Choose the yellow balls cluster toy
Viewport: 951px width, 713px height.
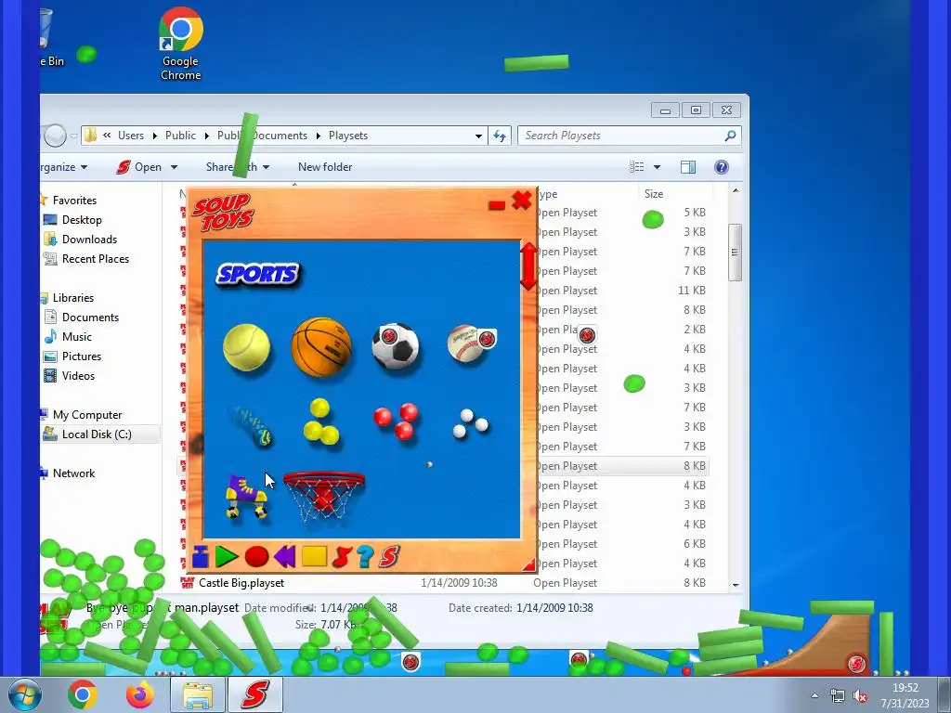click(x=320, y=421)
